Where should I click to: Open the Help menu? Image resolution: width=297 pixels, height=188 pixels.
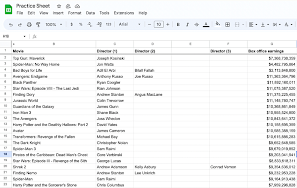(x=143, y=13)
